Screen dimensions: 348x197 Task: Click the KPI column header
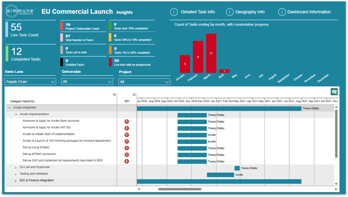pyautogui.click(x=127, y=101)
